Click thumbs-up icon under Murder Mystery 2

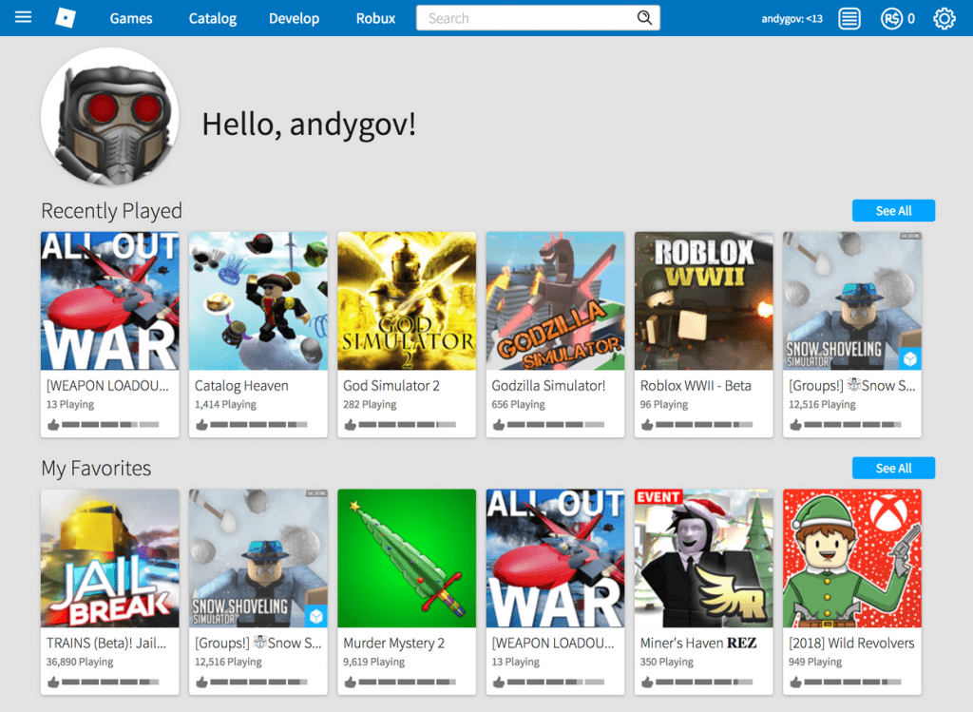[x=350, y=683]
